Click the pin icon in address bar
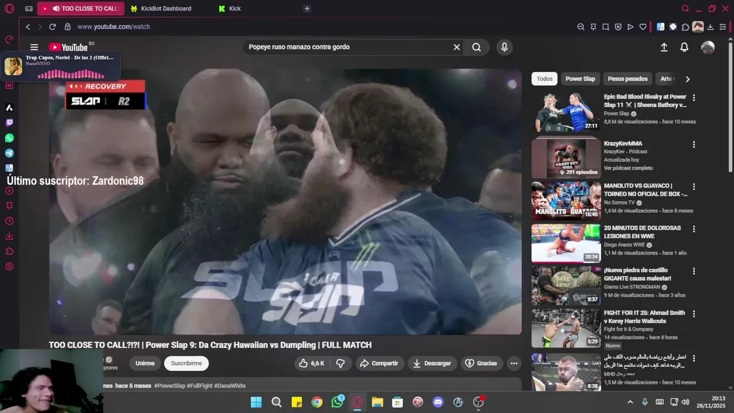The image size is (734, 413). pyautogui.click(x=593, y=27)
